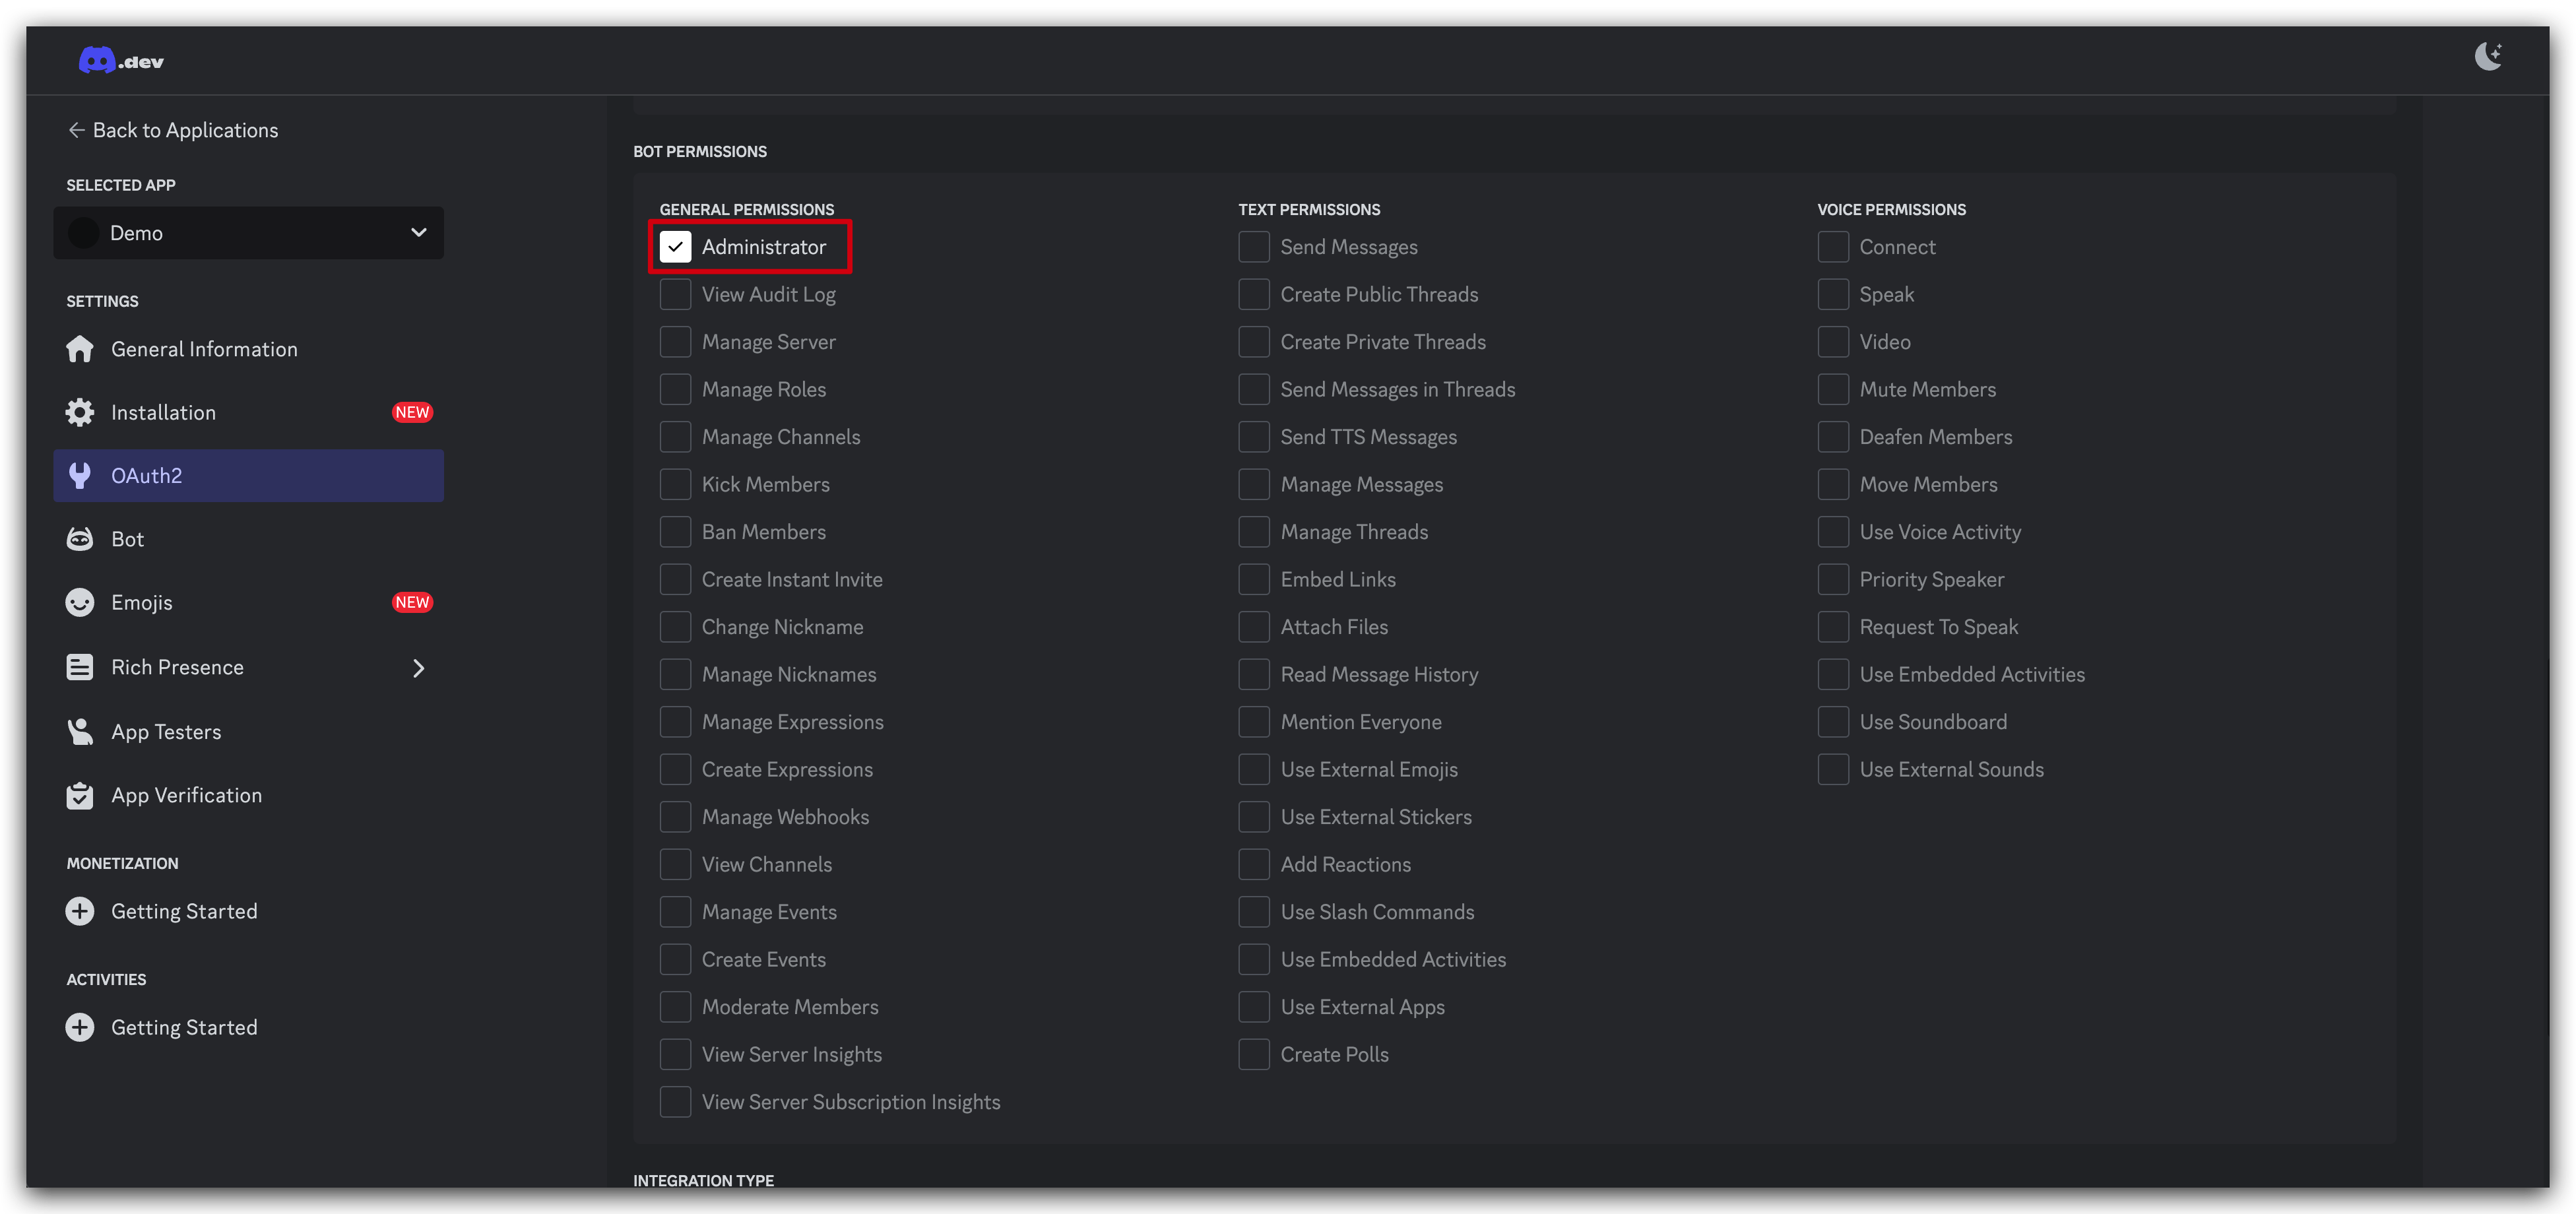Expand the Rich Presence chevron
The height and width of the screenshot is (1214, 2576).
pyautogui.click(x=419, y=668)
